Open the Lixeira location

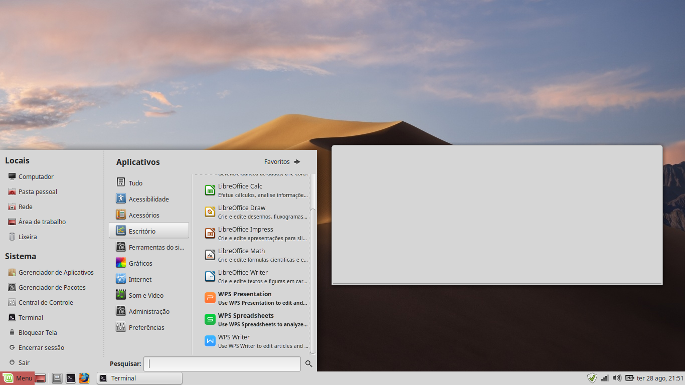click(28, 237)
